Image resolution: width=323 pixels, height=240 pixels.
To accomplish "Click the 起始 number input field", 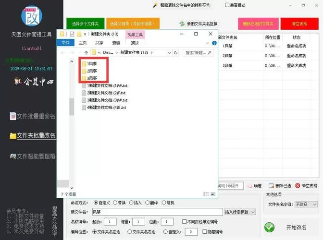I will [x=110, y=222].
